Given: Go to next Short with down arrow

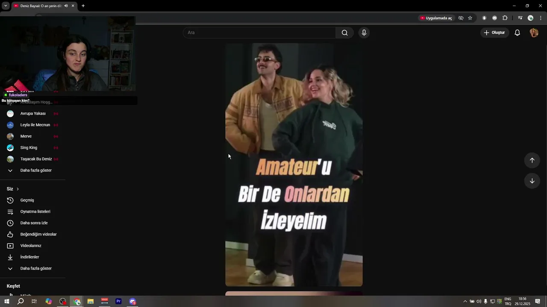Looking at the screenshot, I should [532, 181].
